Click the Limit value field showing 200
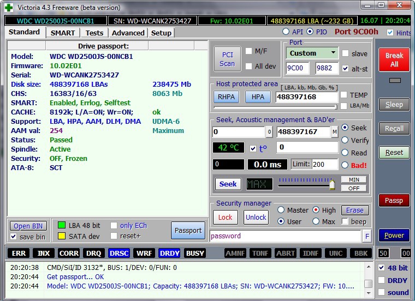This screenshot has width=415, height=301. pos(324,164)
